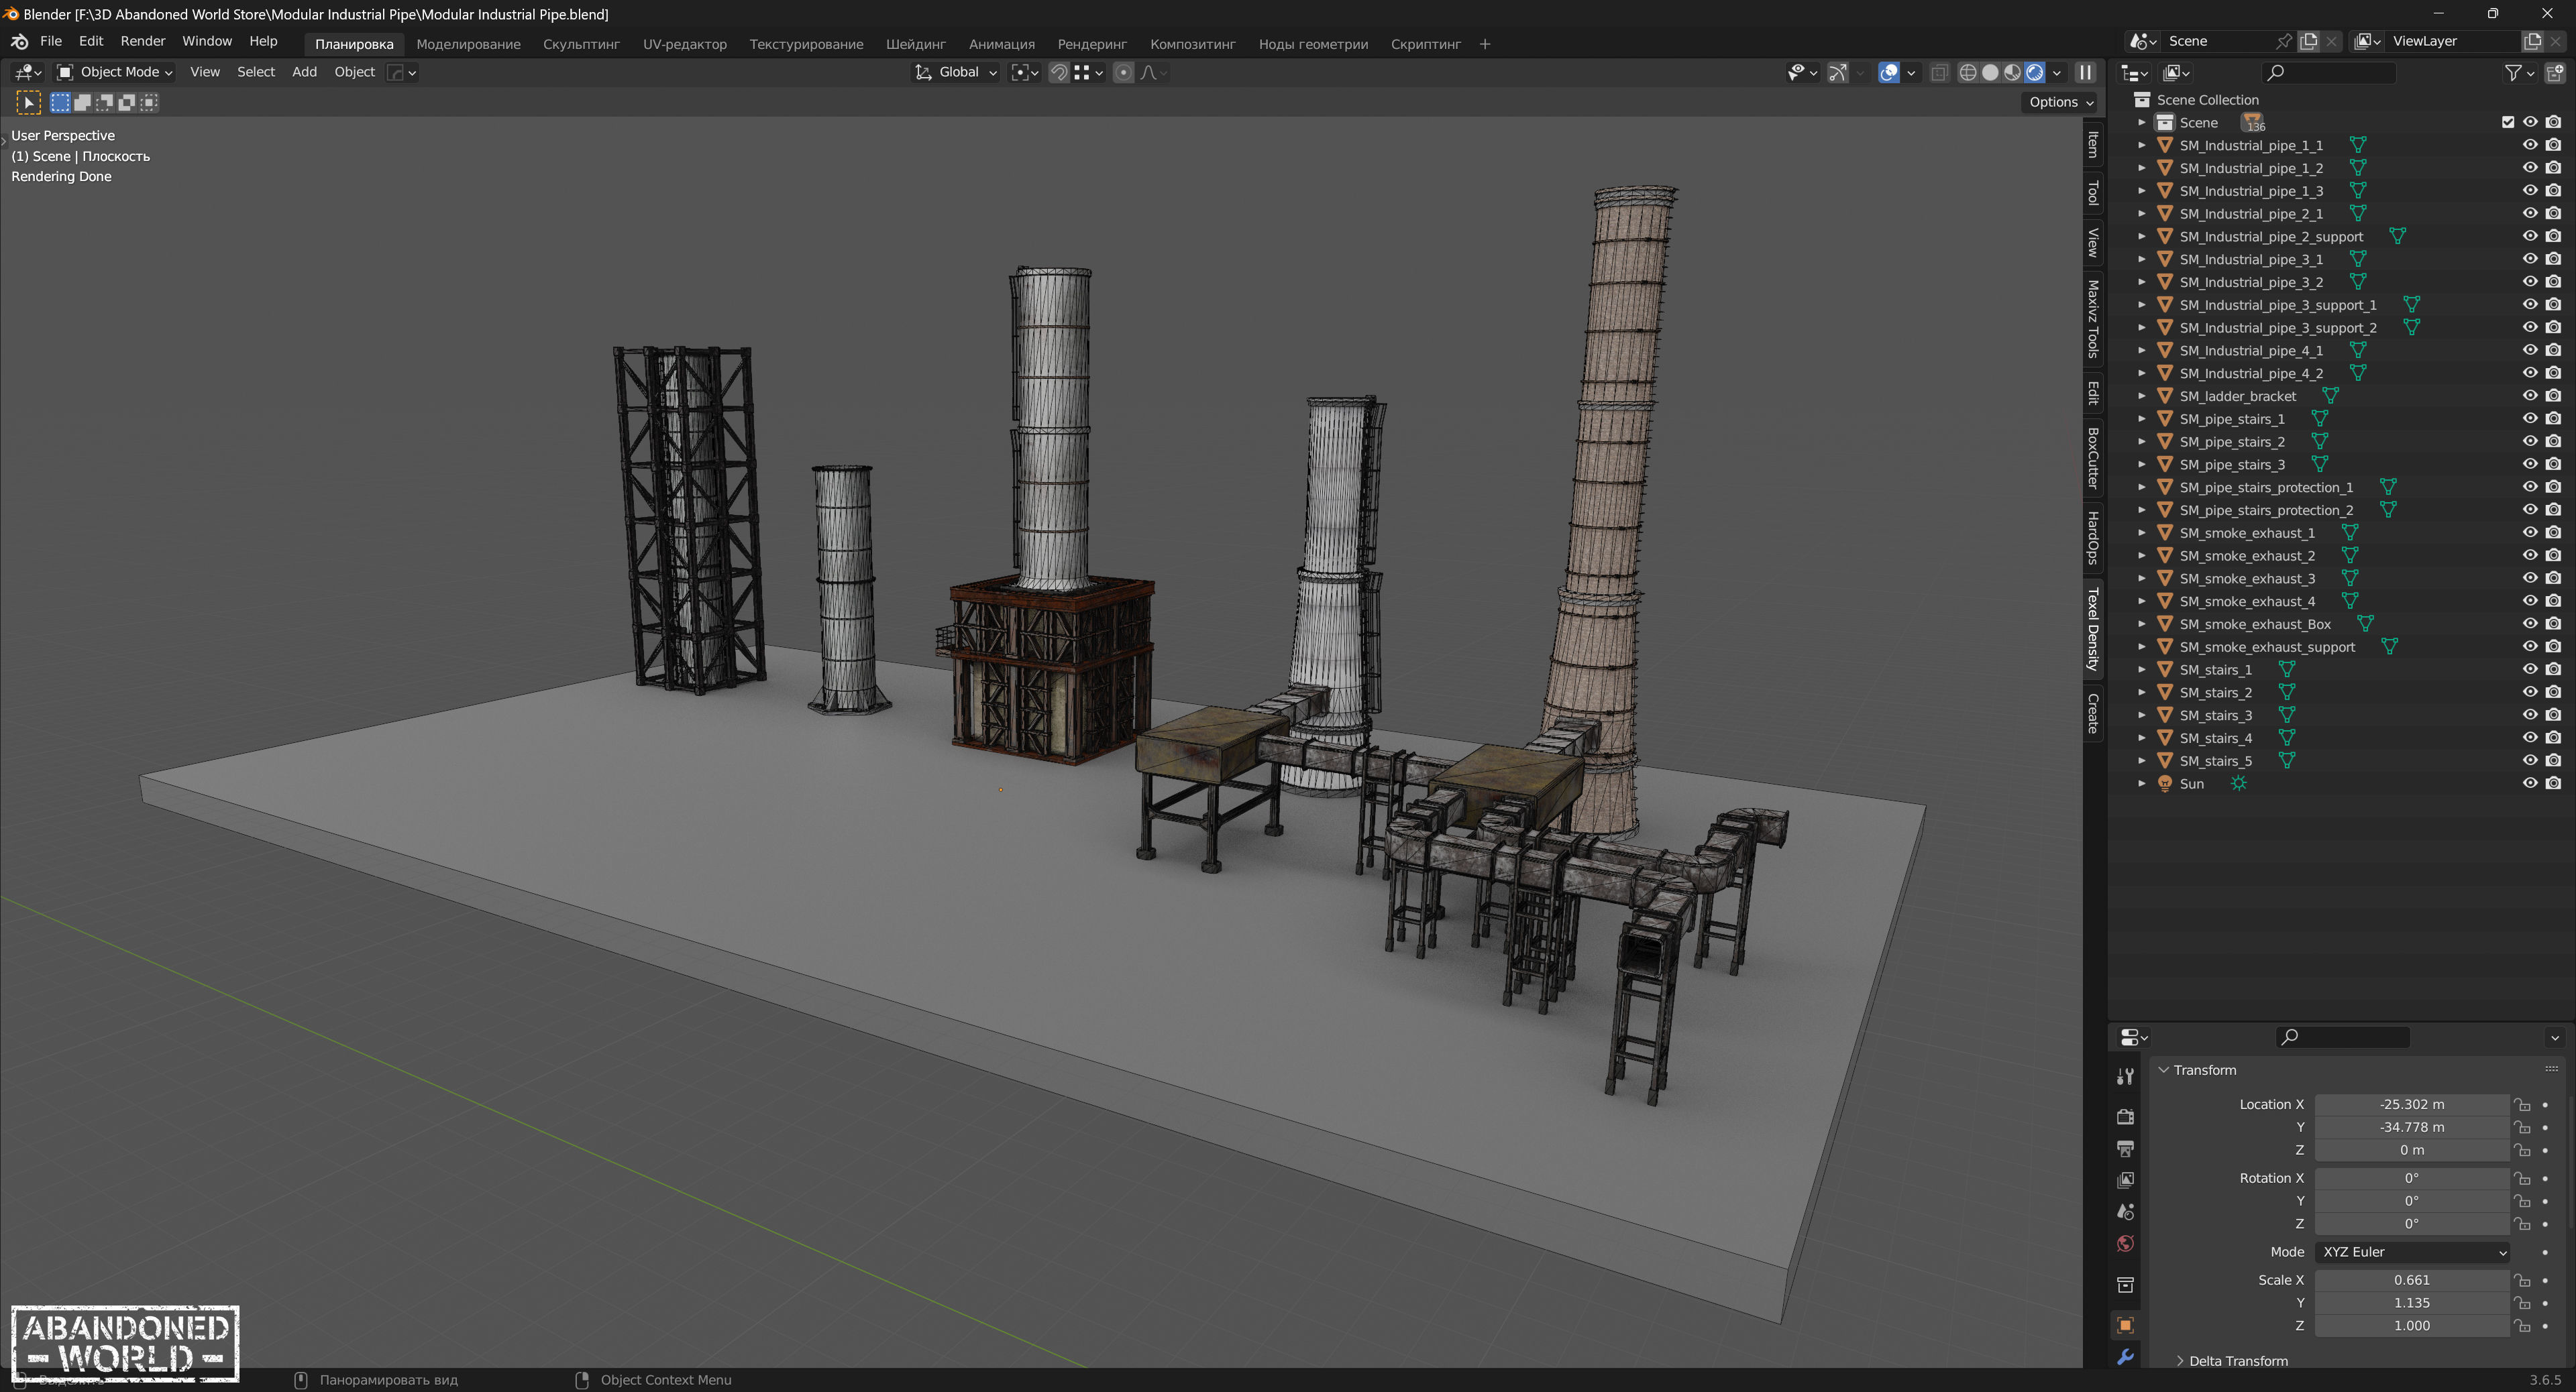Expand SM_smoke_exhaust_Box tree item
Screen dimensions: 2576x1392
[x=2141, y=624]
